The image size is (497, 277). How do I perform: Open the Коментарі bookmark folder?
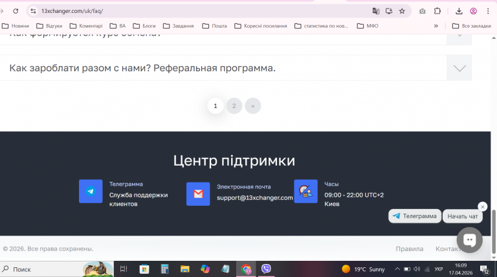[x=86, y=26]
